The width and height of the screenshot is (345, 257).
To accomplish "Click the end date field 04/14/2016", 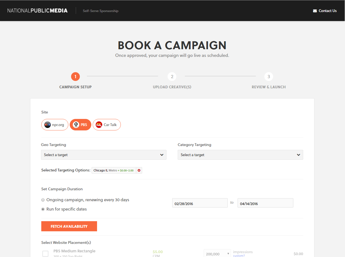I will [x=265, y=203].
